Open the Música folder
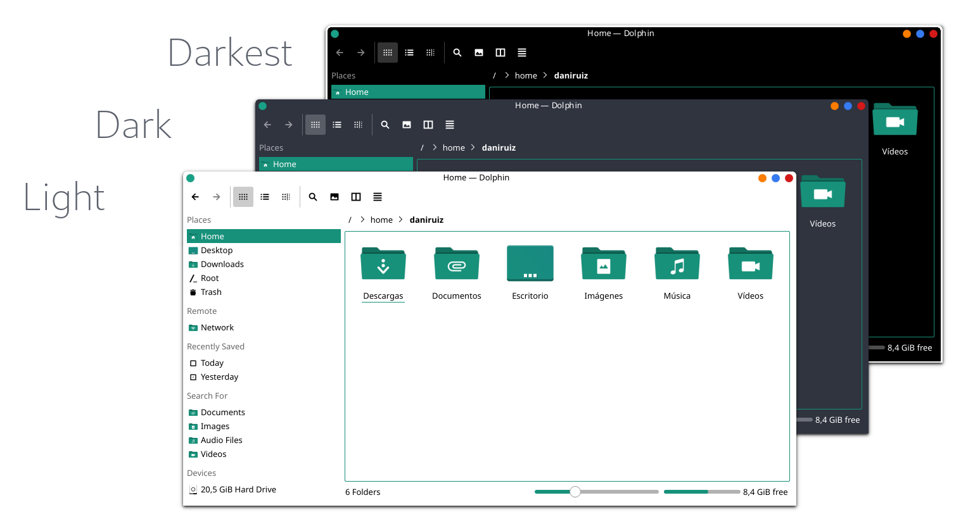 677,273
